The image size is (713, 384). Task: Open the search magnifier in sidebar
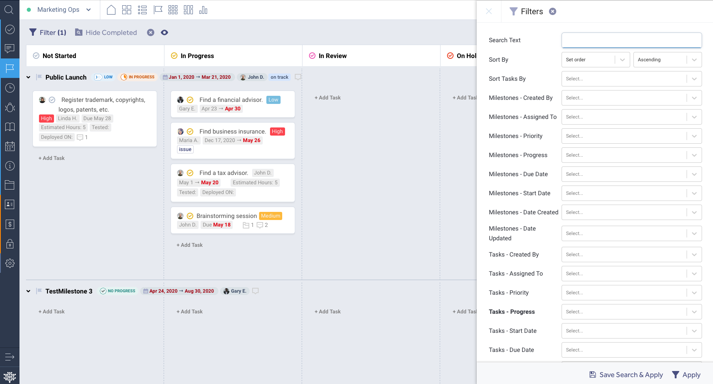9,10
